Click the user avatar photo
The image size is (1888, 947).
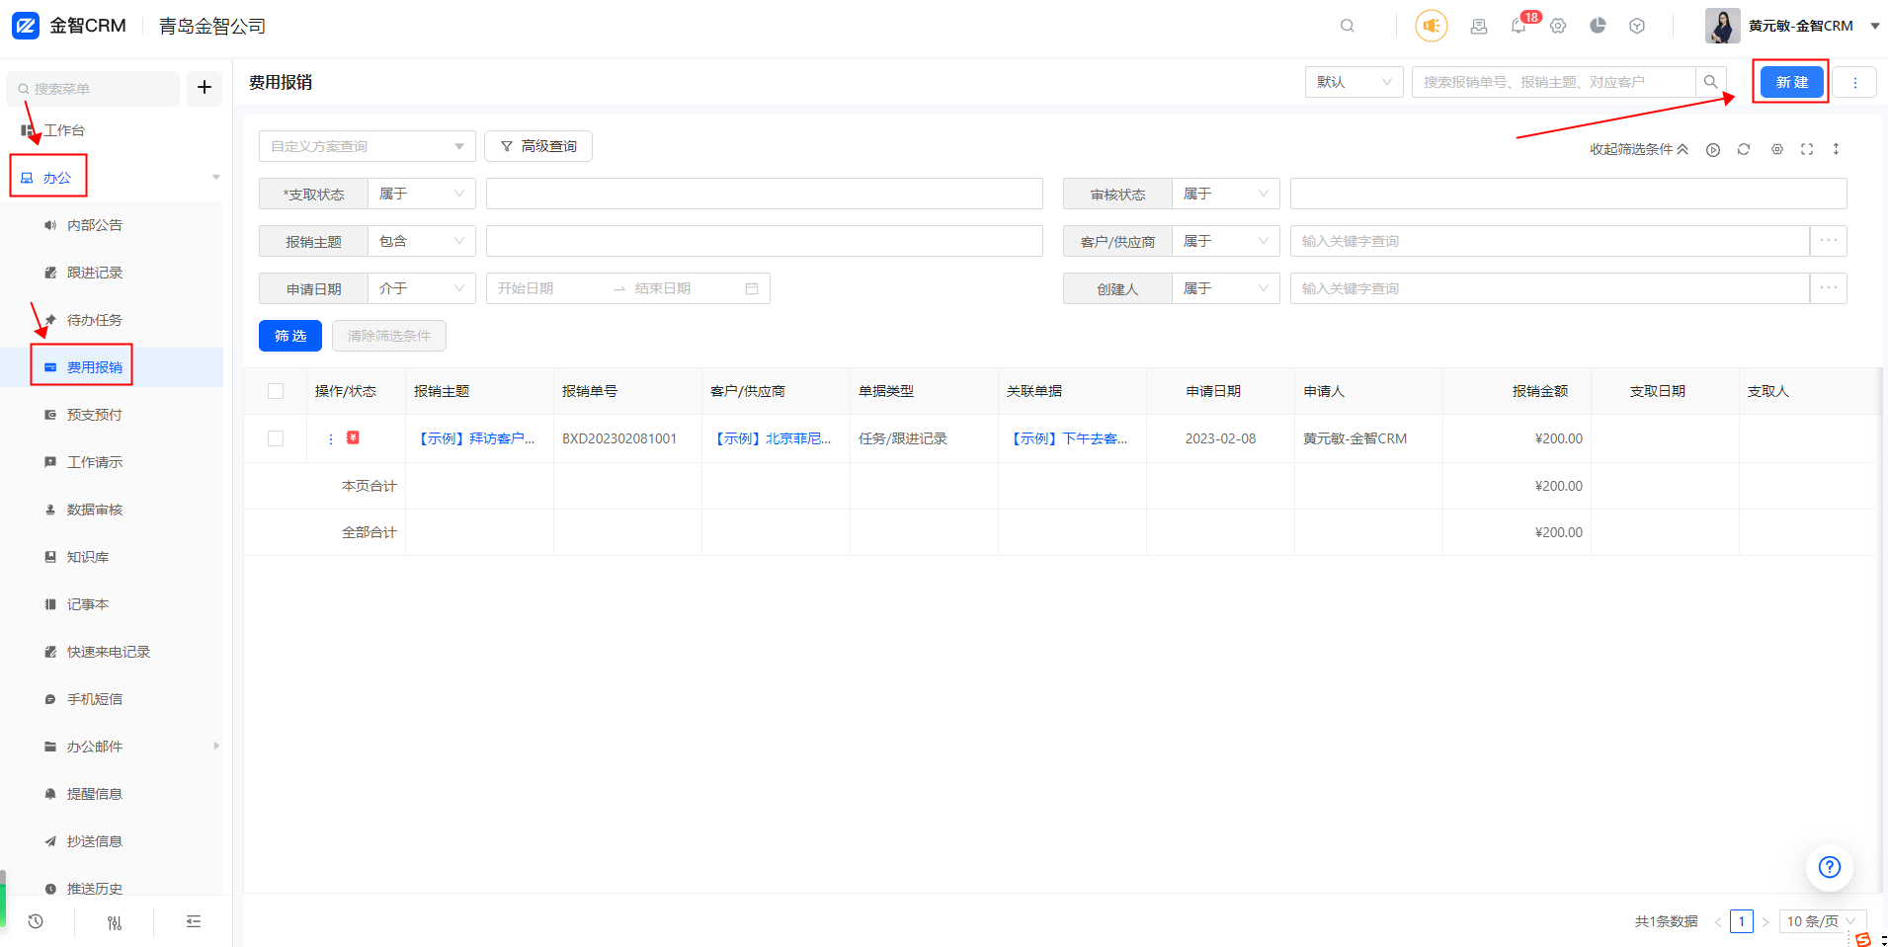tap(1722, 26)
